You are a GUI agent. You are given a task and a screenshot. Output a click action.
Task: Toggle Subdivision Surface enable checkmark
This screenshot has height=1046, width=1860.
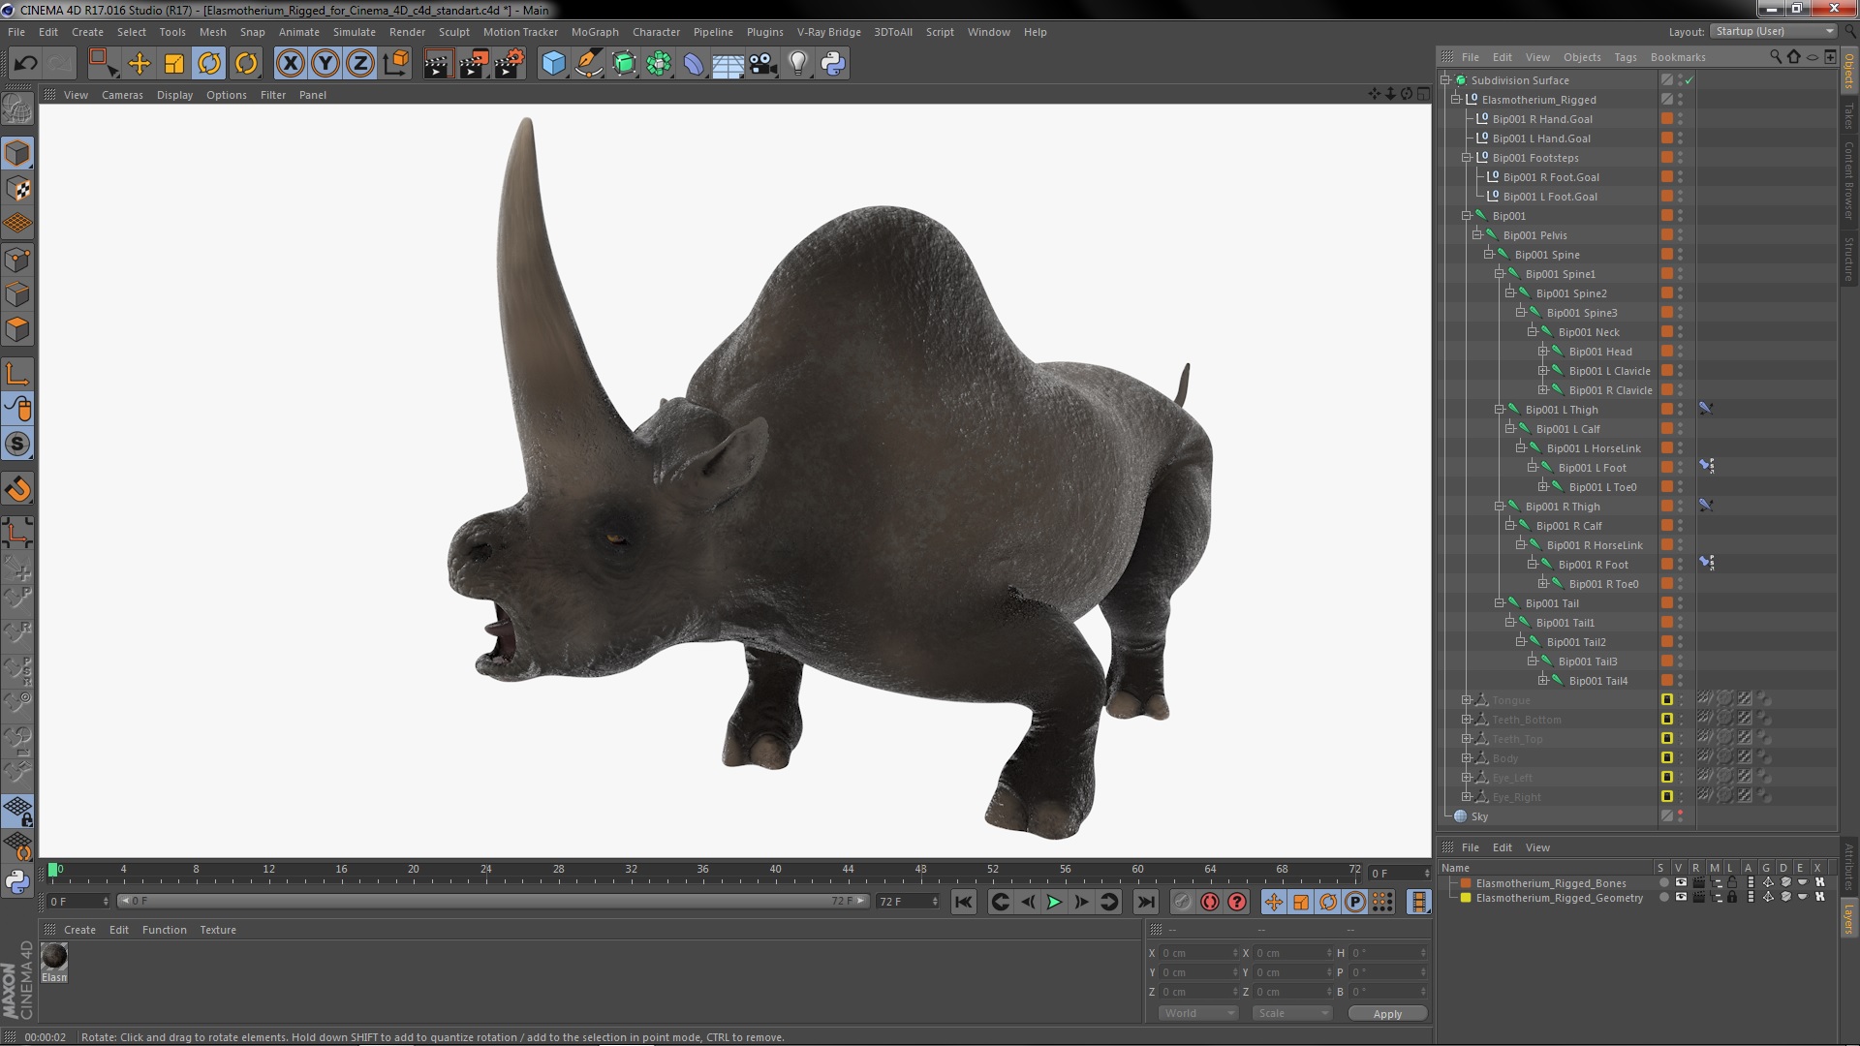point(1689,80)
